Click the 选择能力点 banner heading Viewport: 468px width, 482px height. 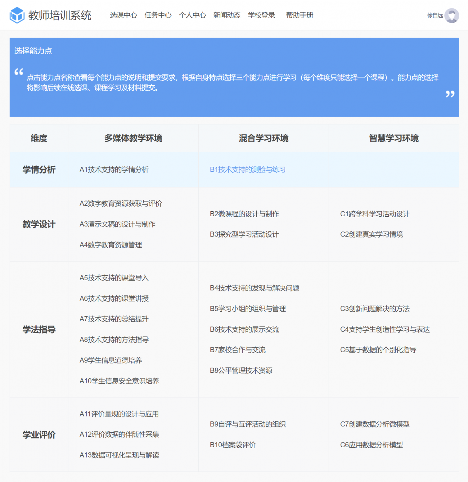[33, 51]
